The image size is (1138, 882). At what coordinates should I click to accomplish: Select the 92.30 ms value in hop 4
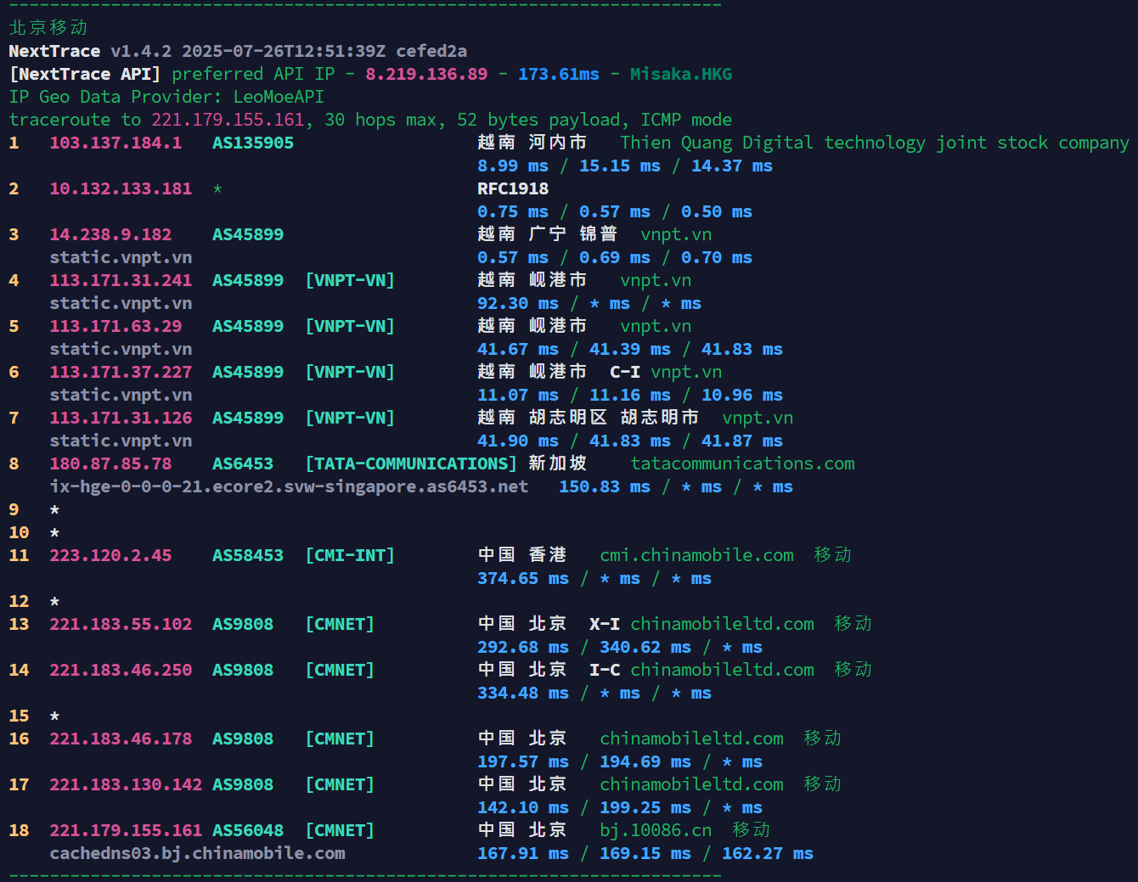click(518, 303)
